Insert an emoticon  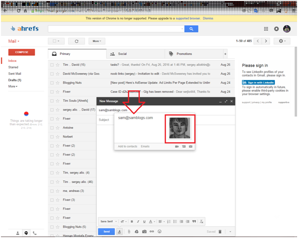coord(159,231)
